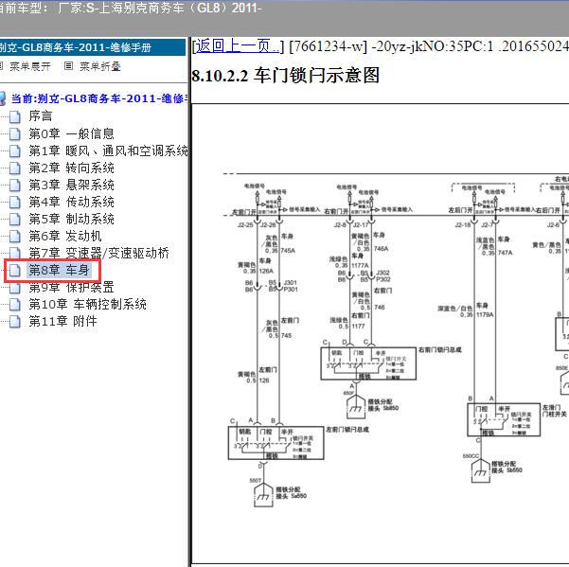Collapse all menus with 菜单折叠
Screen dimensions: 569x567
[x=99, y=66]
